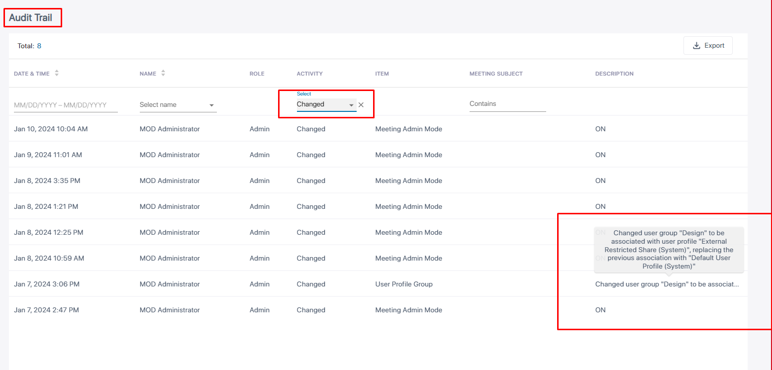Click the Export download icon
The image size is (772, 370).
696,46
